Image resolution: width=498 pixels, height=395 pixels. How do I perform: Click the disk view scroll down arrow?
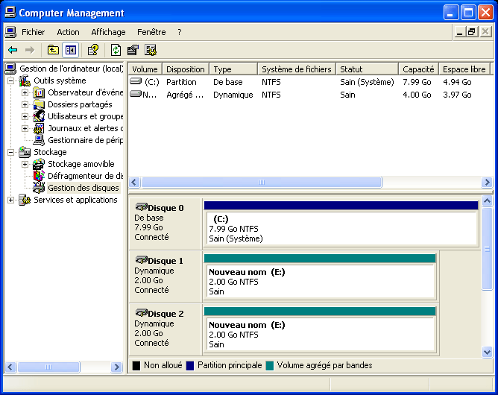[x=487, y=352]
